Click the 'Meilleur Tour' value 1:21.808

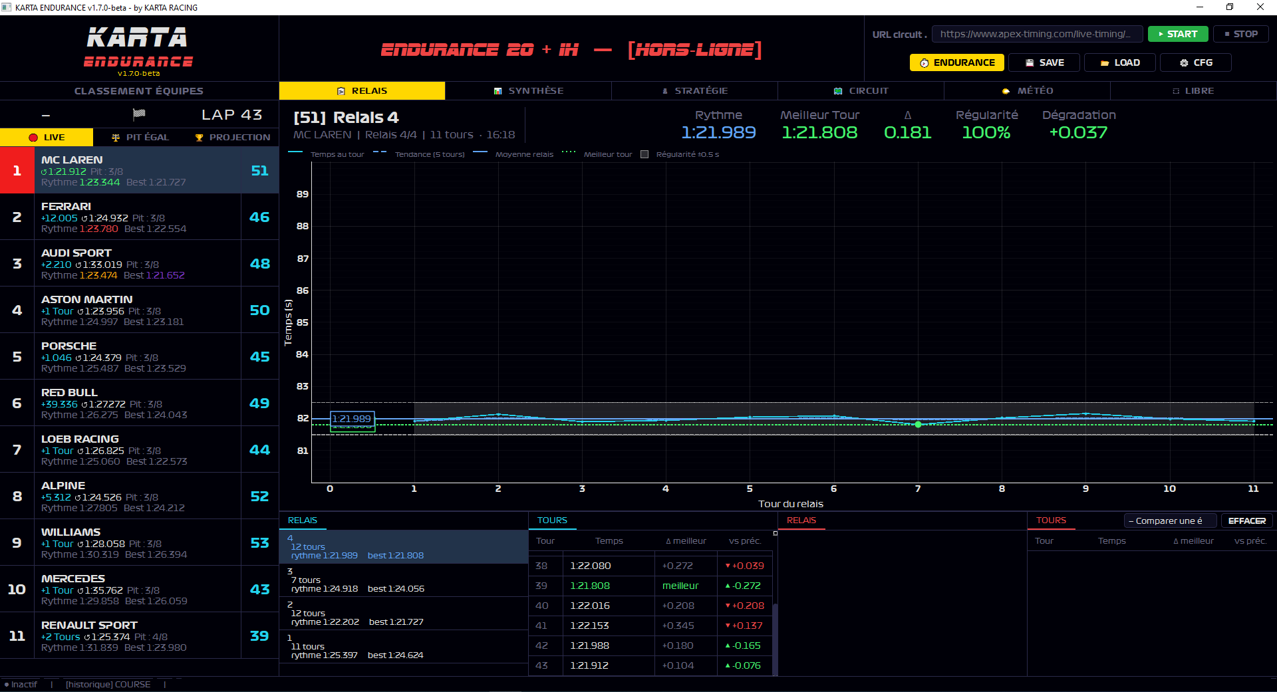(819, 133)
